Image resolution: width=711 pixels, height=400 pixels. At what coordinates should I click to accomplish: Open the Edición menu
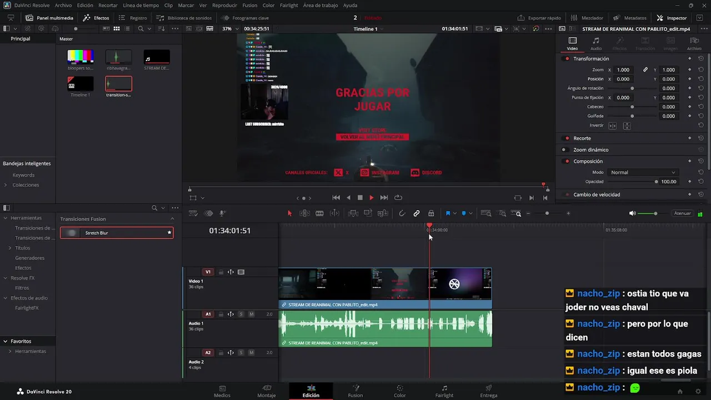pyautogui.click(x=85, y=5)
